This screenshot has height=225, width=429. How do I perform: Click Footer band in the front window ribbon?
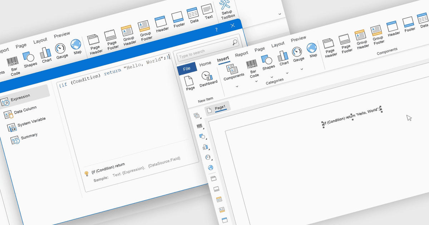pyautogui.click(x=409, y=25)
